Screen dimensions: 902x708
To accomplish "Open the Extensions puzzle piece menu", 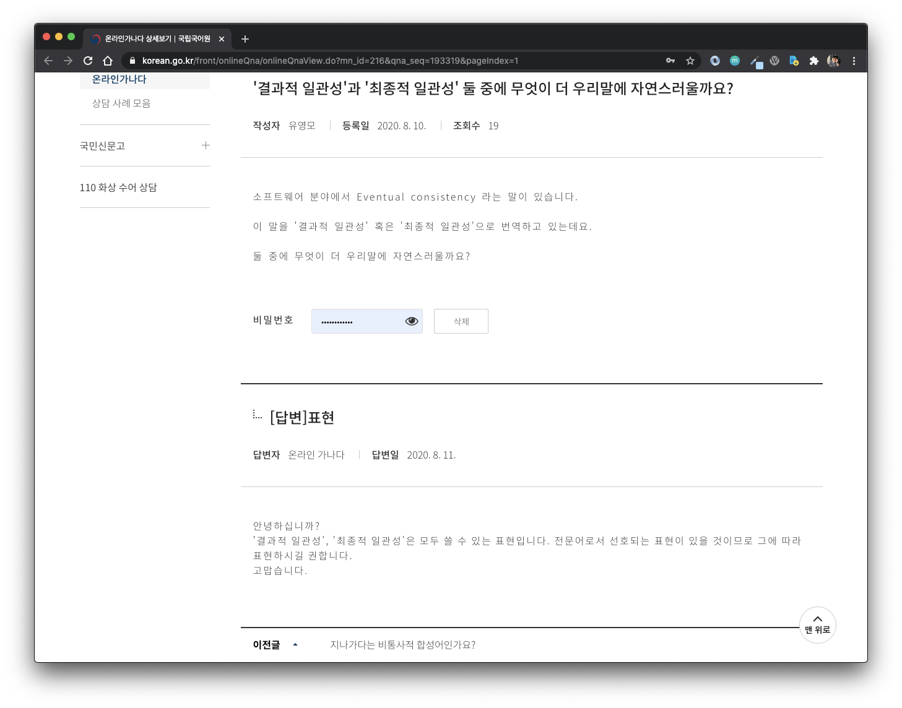I will [814, 61].
